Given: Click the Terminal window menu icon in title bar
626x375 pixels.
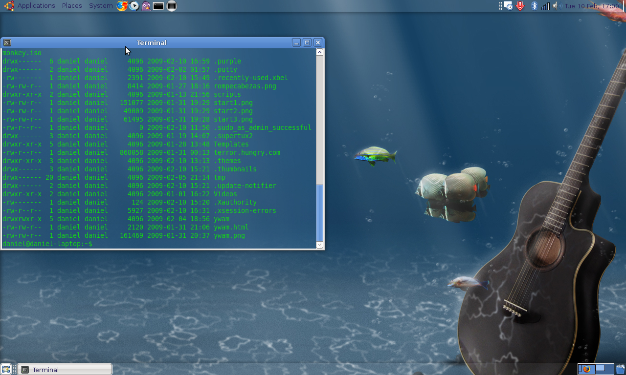Looking at the screenshot, I should 7,42.
